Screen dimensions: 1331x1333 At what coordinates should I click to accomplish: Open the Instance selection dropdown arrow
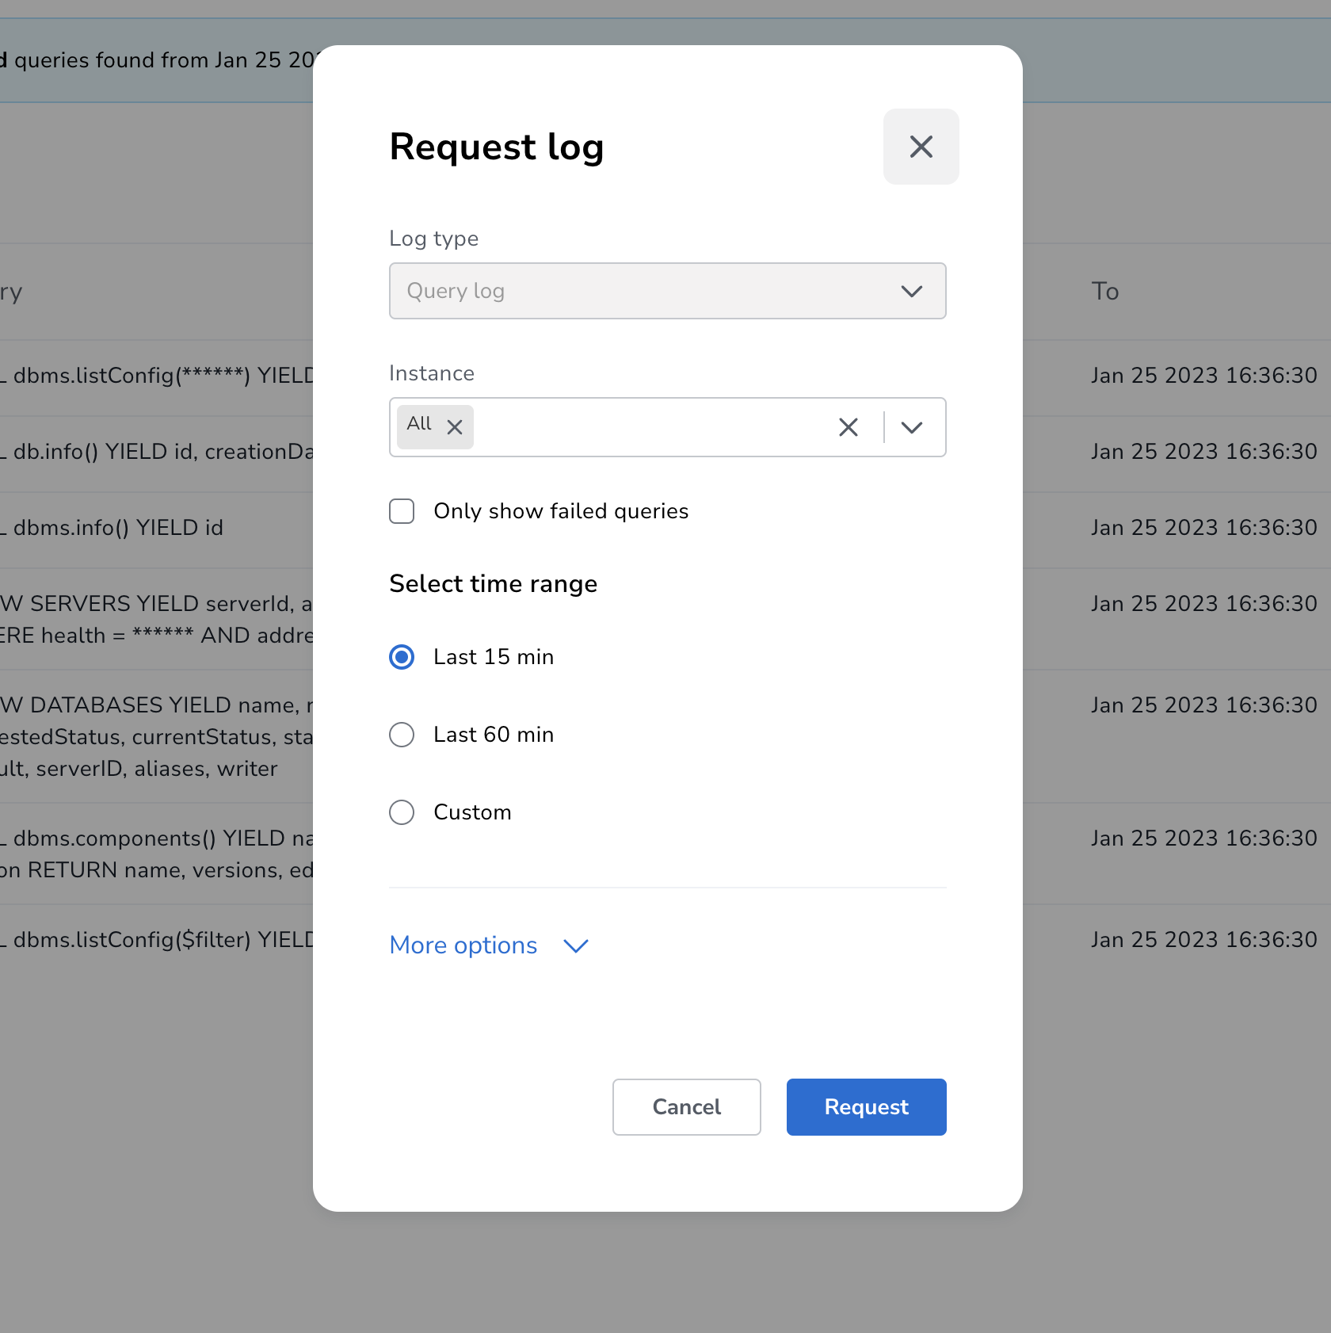point(912,427)
